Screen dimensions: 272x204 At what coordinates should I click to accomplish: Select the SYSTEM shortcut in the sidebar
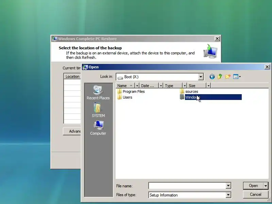98,110
